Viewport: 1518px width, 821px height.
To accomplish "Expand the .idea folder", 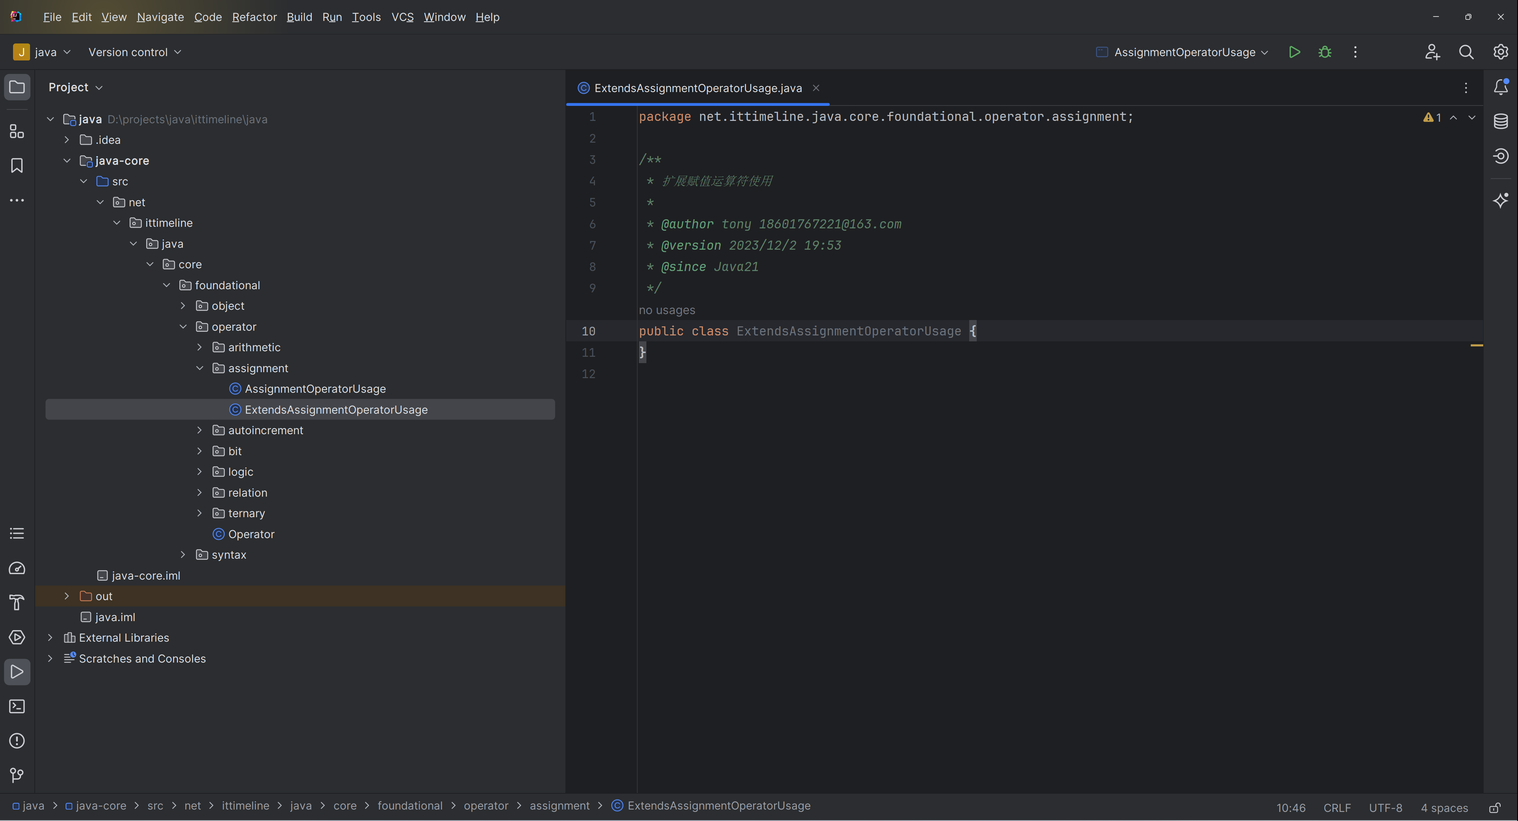I will (67, 140).
